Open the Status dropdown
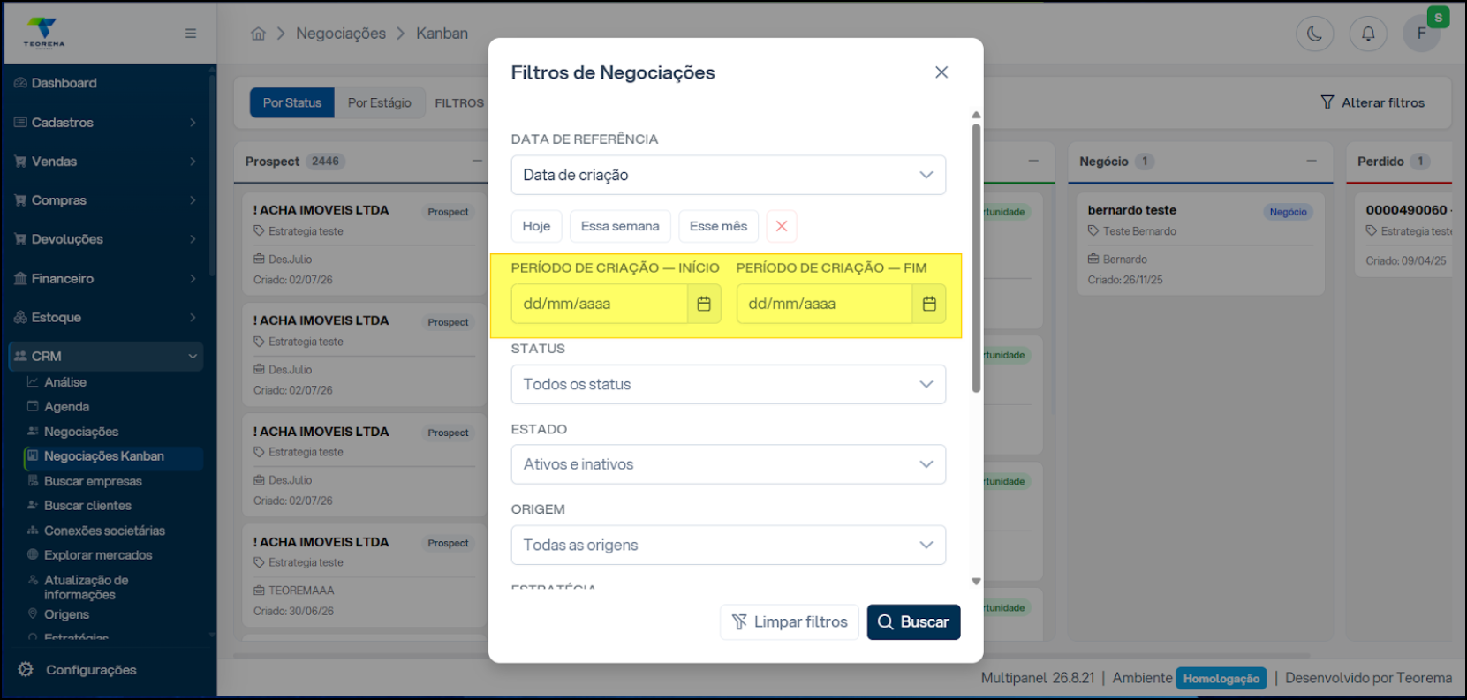Viewport: 1467px width, 700px height. point(729,384)
